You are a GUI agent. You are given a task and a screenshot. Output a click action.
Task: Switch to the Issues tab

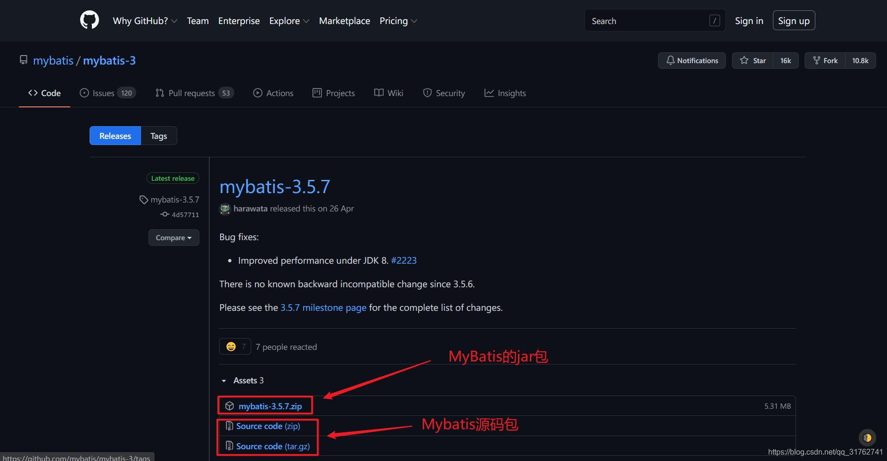[103, 93]
